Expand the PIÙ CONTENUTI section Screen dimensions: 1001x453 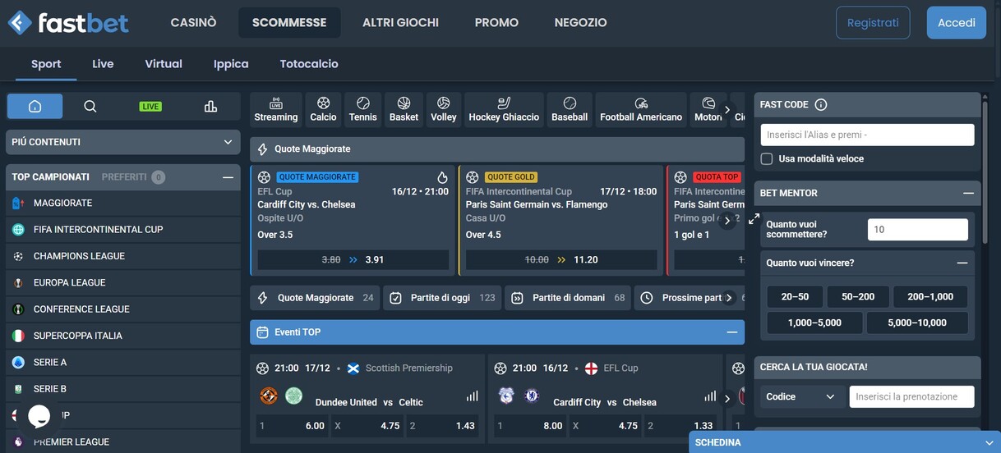click(x=123, y=142)
